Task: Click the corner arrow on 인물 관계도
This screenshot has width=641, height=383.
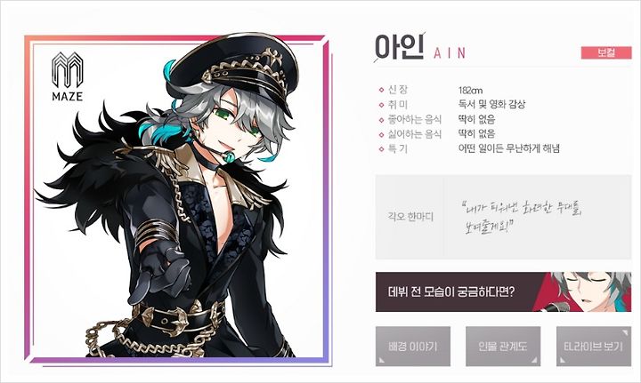Action: pos(534,360)
